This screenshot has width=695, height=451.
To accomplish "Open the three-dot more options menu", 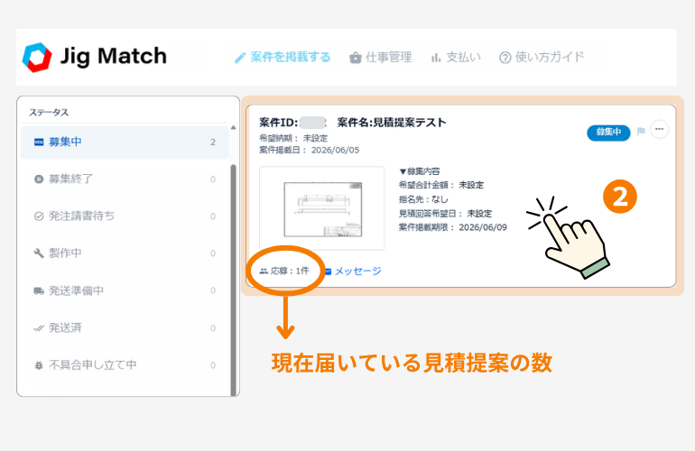I will 659,129.
